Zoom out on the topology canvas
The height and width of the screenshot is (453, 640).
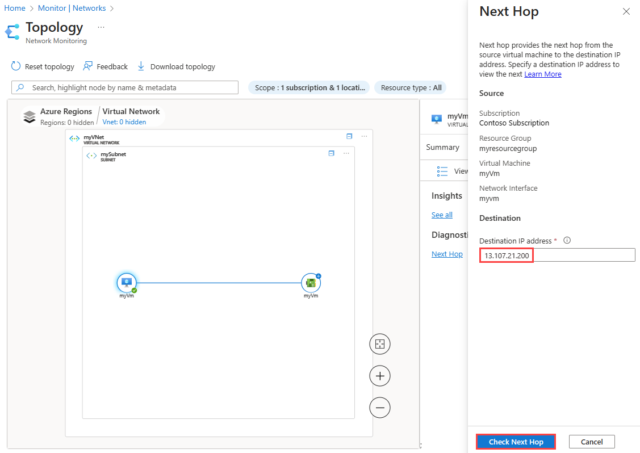pos(380,408)
